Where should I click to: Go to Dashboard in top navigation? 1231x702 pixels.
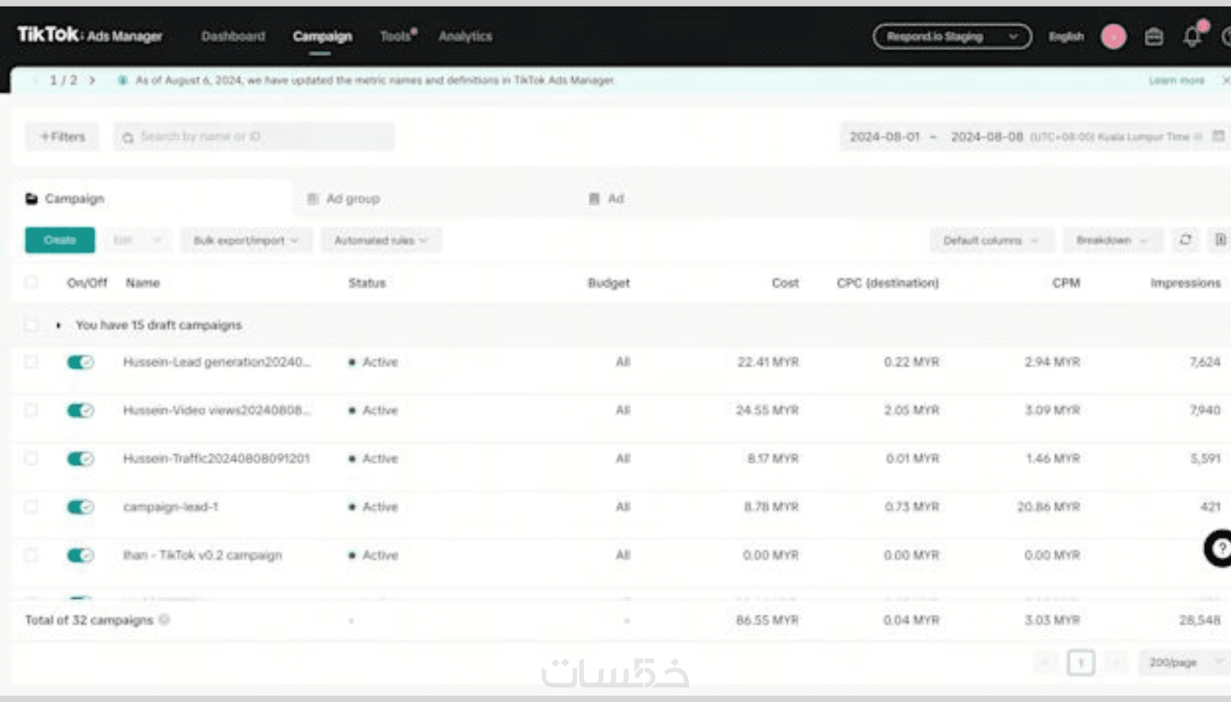pos(233,36)
